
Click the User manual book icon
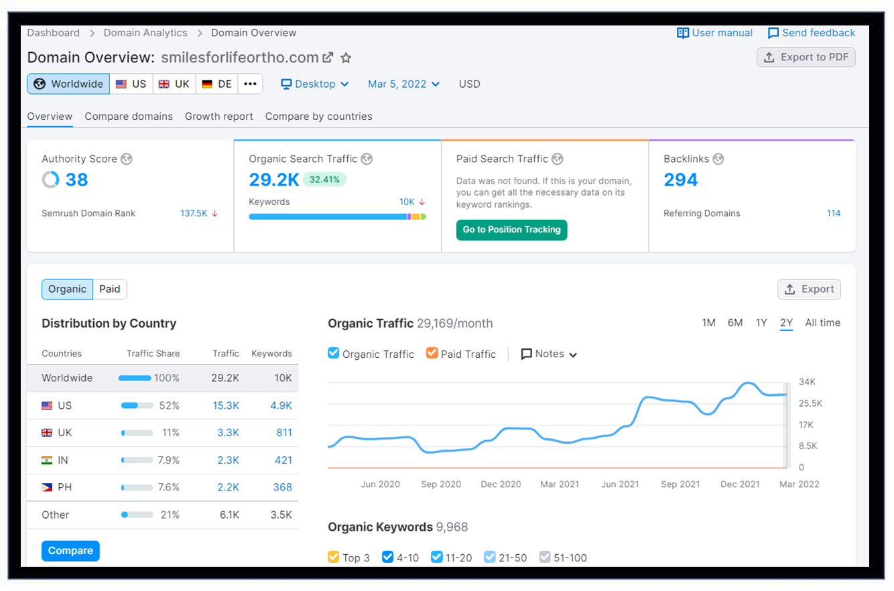coord(683,33)
